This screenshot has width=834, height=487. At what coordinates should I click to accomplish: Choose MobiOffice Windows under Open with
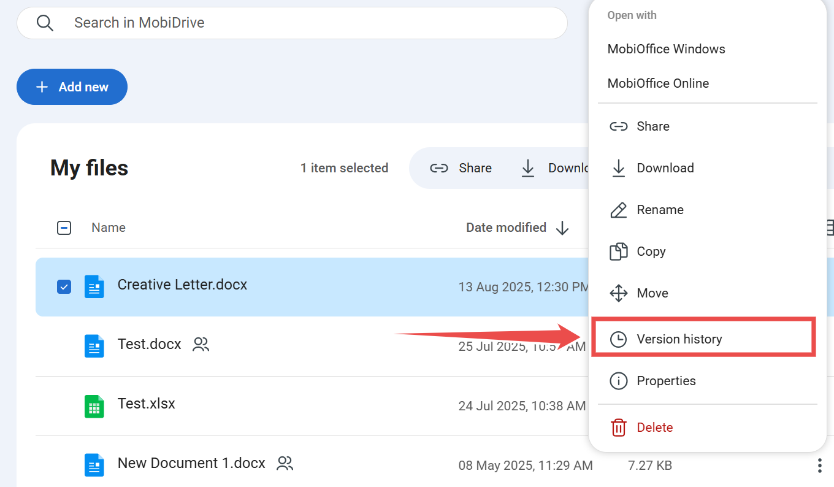(x=666, y=49)
